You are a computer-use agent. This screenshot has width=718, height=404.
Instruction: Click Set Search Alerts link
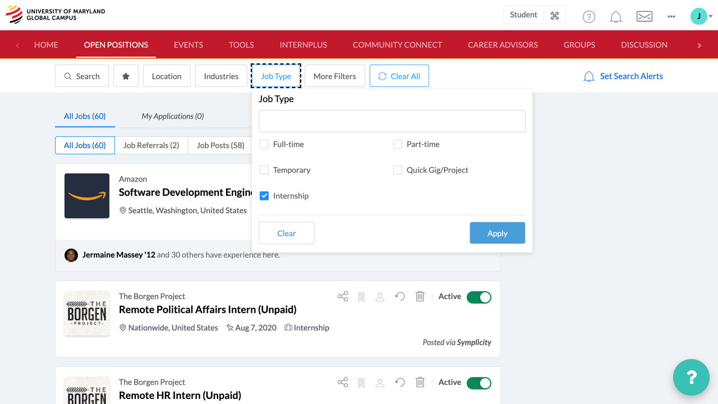click(x=631, y=76)
